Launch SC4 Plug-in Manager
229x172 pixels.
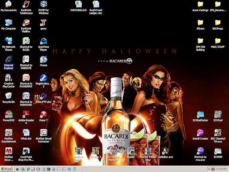point(113,154)
